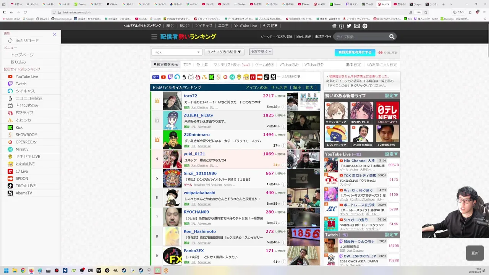Enable auto update with 自動更新を有効にする
This screenshot has height=275, width=489.
[x=355, y=52]
